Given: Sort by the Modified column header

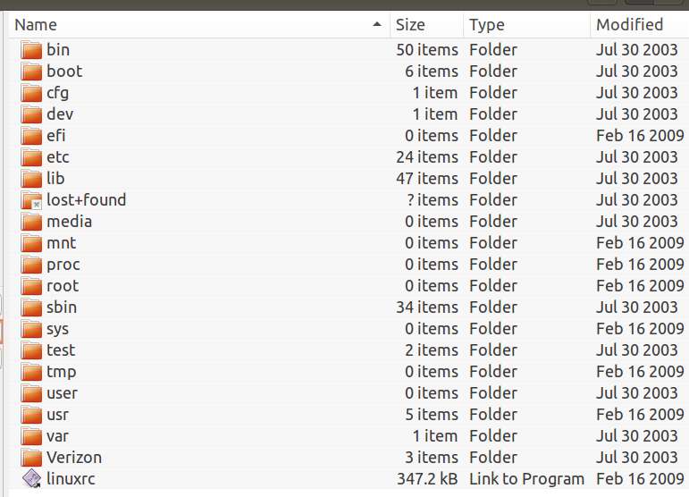Looking at the screenshot, I should (x=640, y=25).
